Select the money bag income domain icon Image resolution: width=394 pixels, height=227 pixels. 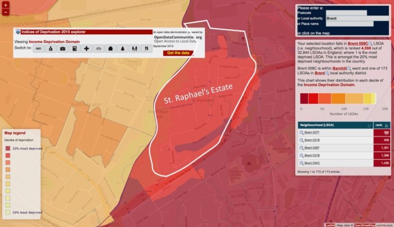[51, 49]
